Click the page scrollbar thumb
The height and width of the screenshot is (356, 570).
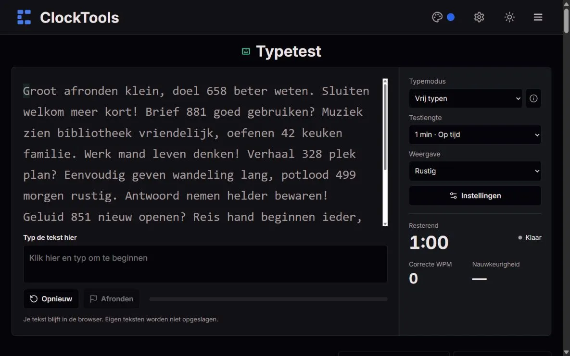566,21
